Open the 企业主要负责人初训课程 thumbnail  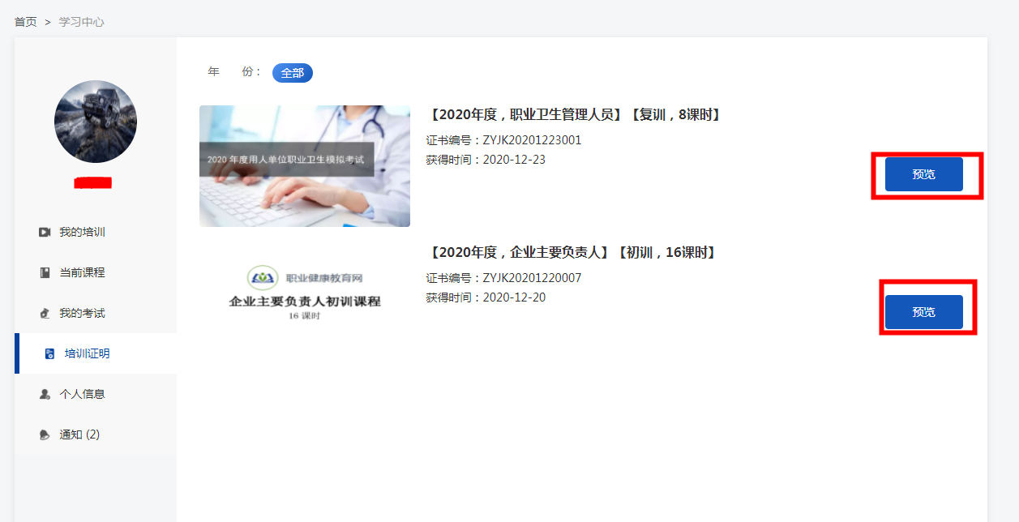305,293
